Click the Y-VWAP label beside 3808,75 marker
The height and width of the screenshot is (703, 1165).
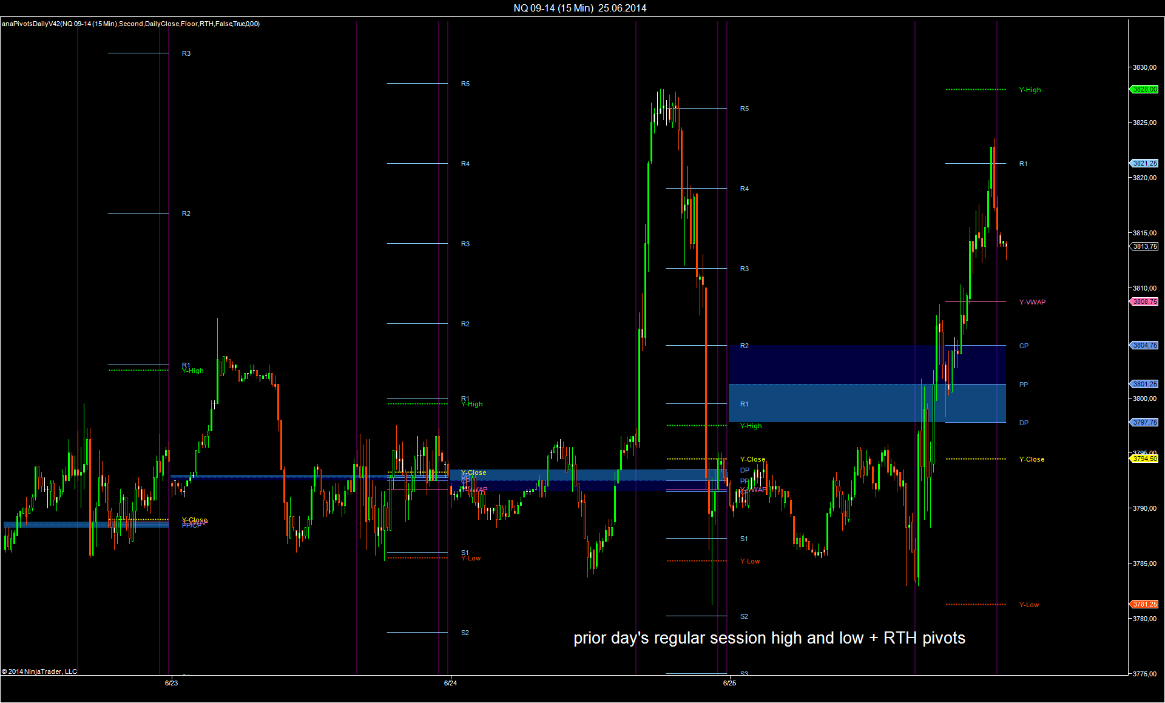[1032, 302]
